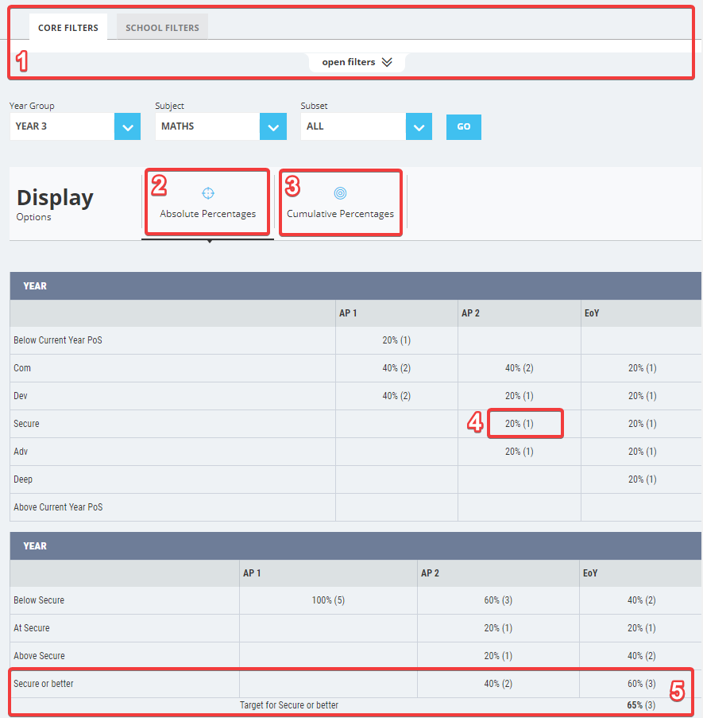Switch to the School Filters tab
703x718 pixels.
click(x=162, y=28)
